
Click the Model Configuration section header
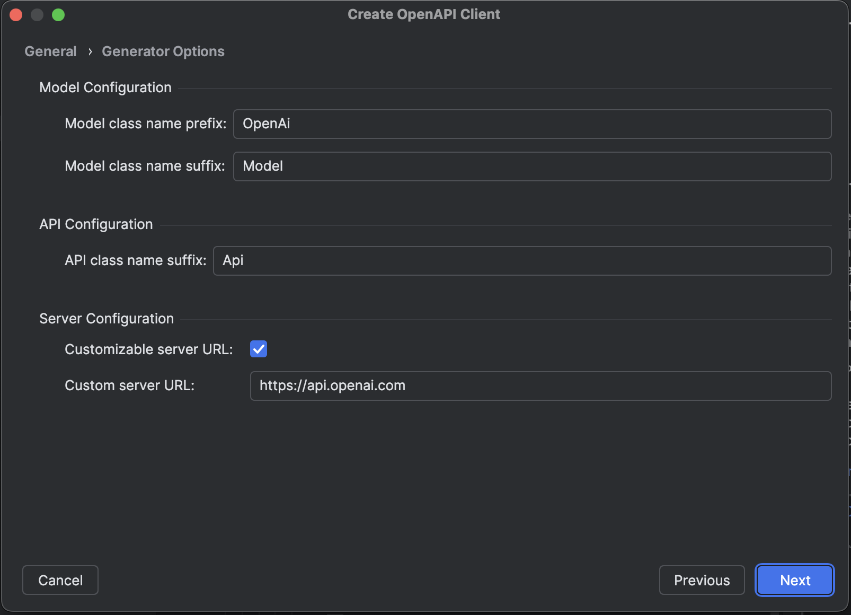point(105,87)
